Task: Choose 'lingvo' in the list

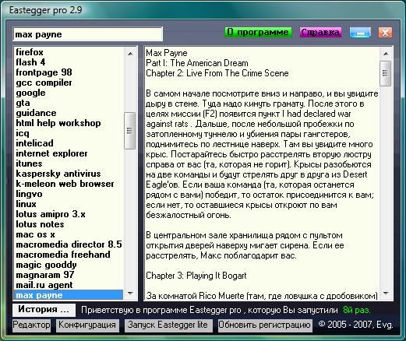Action: tap(69, 194)
